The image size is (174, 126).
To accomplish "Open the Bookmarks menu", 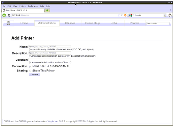I will [33, 6].
